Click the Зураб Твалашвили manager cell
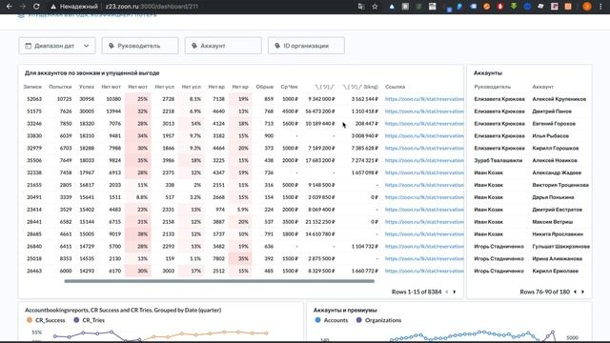The width and height of the screenshot is (610, 343). pyautogui.click(x=498, y=160)
